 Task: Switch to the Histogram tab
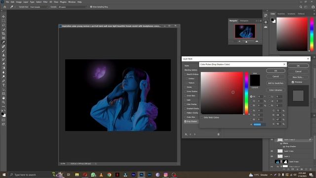click(x=244, y=21)
